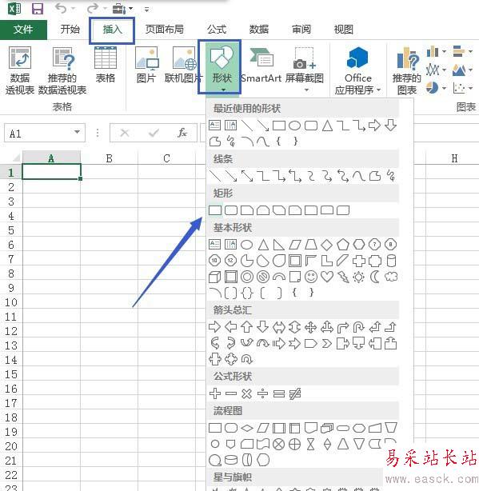The width and height of the screenshot is (479, 491).
Task: Click the Undo arrow icon
Action: pyautogui.click(x=61, y=9)
